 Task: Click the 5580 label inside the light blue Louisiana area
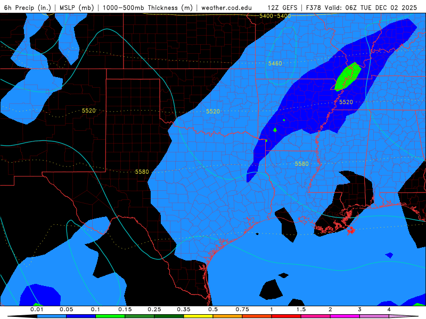coord(301,164)
